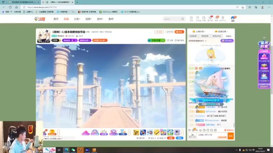This screenshot has height=153, width=273.
Task: Open the browser home icon
Action: click(x=16, y=7)
